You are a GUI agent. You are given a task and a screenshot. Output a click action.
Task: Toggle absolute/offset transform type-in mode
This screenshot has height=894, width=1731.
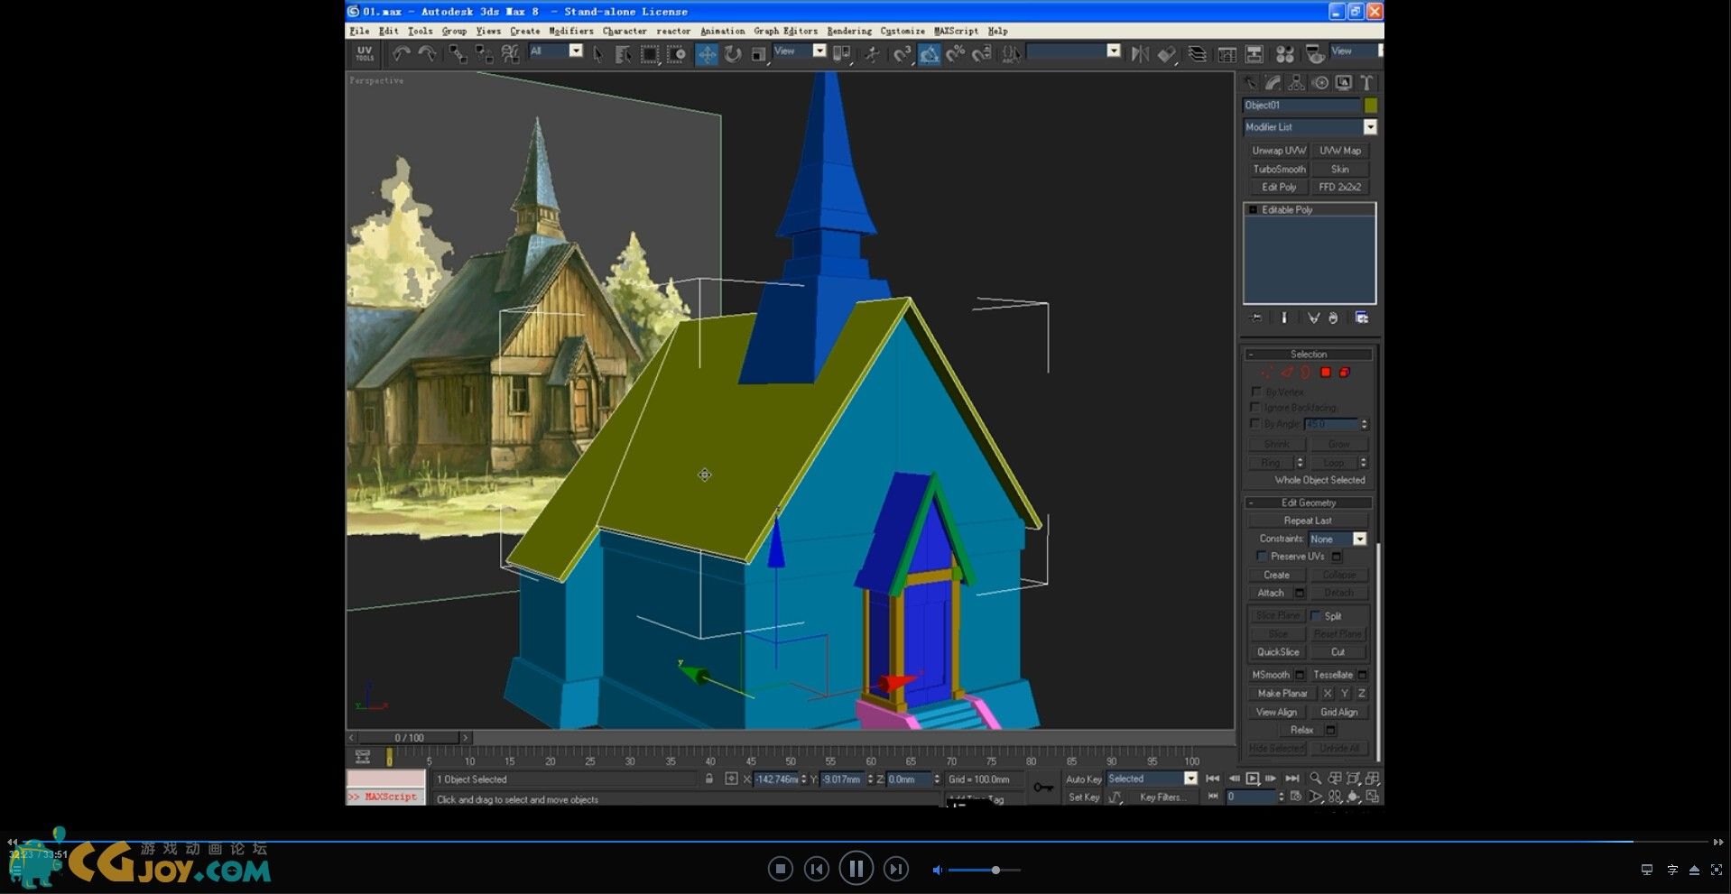click(731, 779)
